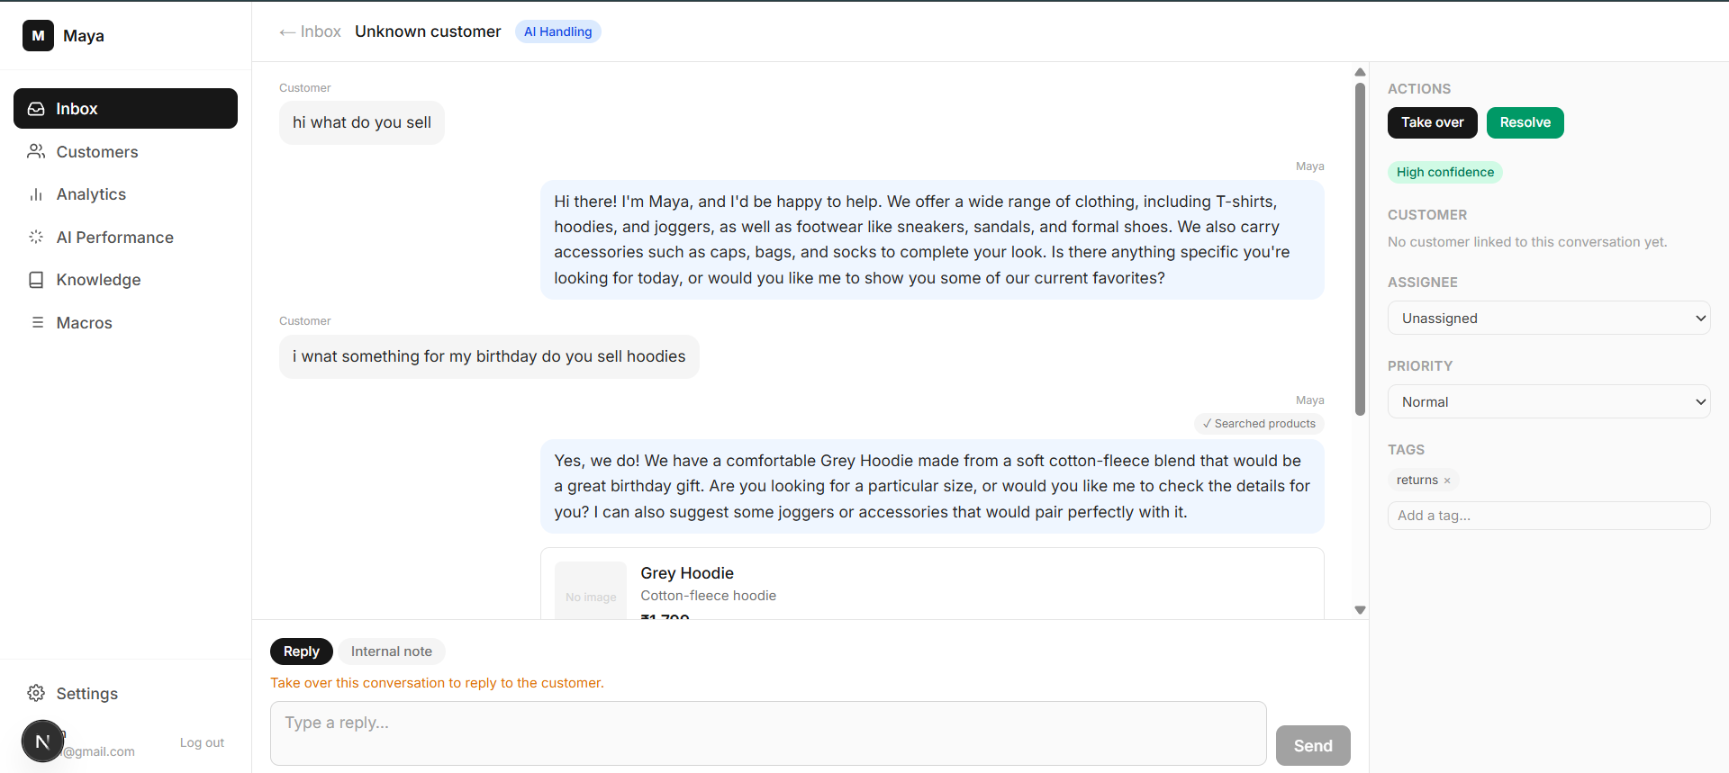This screenshot has width=1729, height=773.
Task: Open the Macros list icon
Action: point(37,322)
